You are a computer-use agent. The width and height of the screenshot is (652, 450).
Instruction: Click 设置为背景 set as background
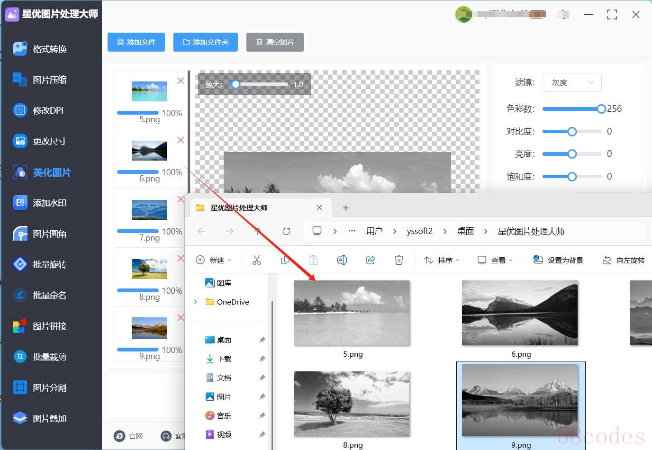(558, 260)
